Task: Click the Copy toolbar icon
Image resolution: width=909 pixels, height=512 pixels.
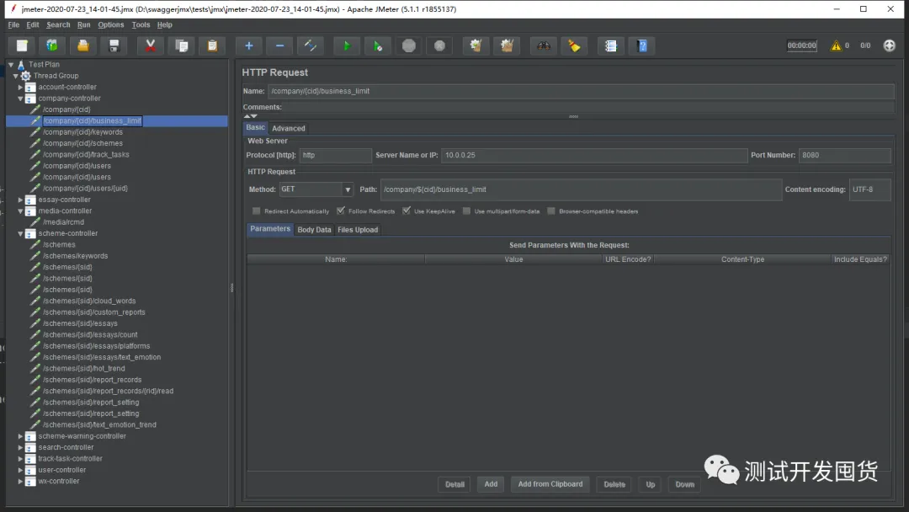Action: click(182, 45)
